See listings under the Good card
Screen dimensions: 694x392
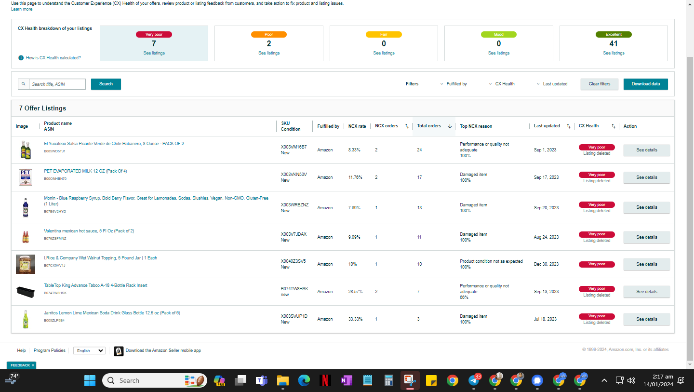tap(499, 53)
